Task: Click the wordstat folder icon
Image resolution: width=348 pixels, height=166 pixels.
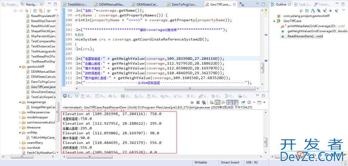Action: (24, 148)
